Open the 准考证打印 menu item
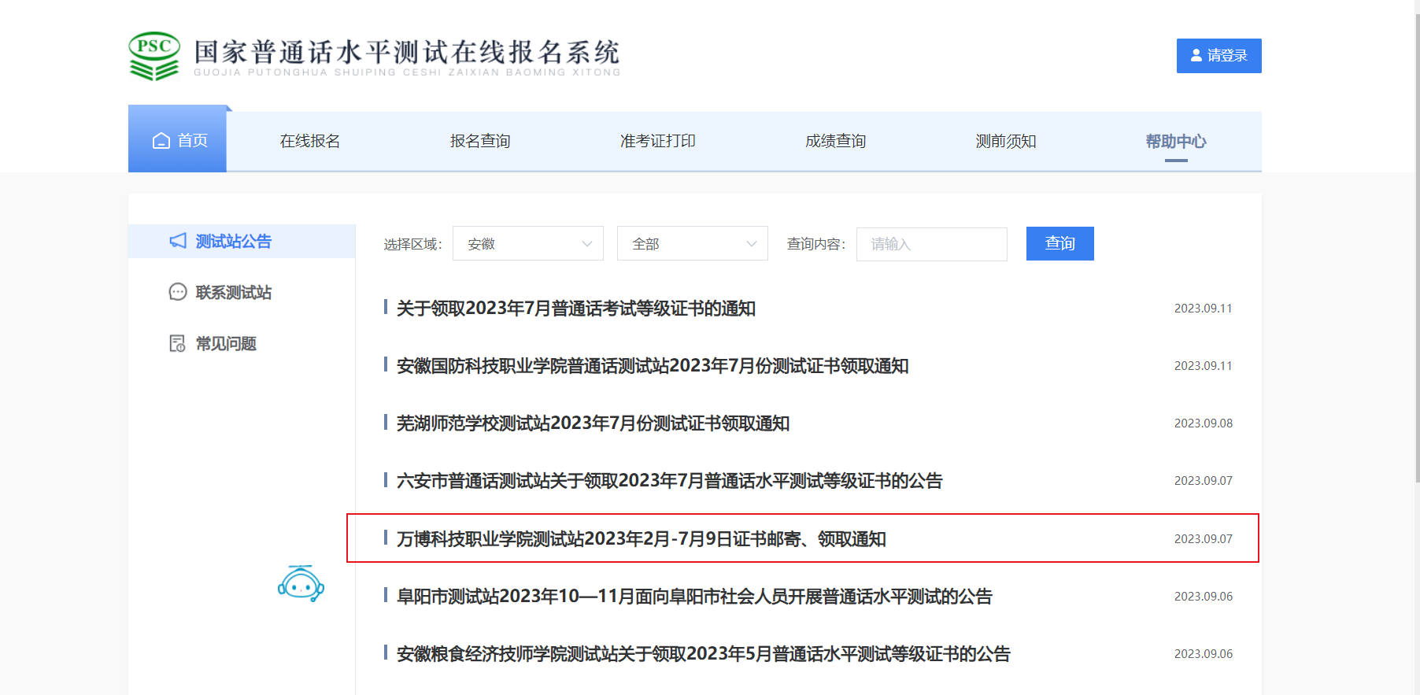This screenshot has width=1420, height=695. [x=658, y=141]
